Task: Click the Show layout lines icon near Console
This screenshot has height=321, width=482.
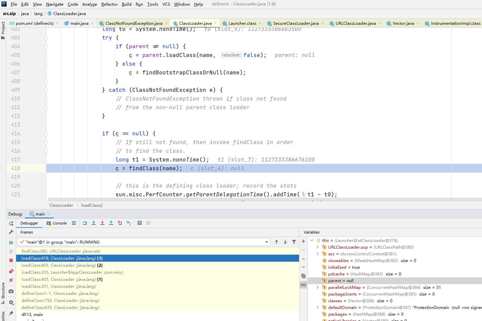Action: tap(74, 223)
